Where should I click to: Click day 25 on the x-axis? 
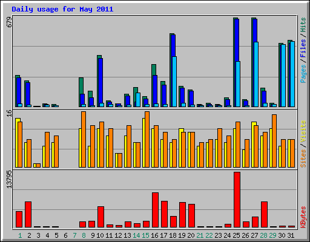[236, 235]
